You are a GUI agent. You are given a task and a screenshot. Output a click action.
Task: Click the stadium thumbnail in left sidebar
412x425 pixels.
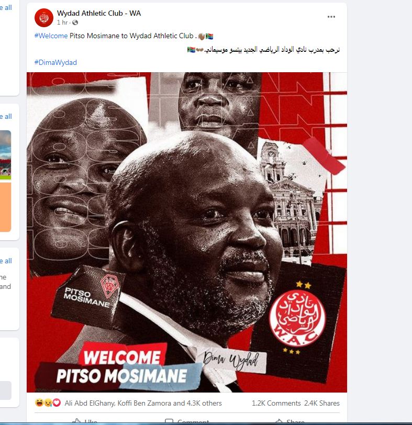tap(5, 155)
